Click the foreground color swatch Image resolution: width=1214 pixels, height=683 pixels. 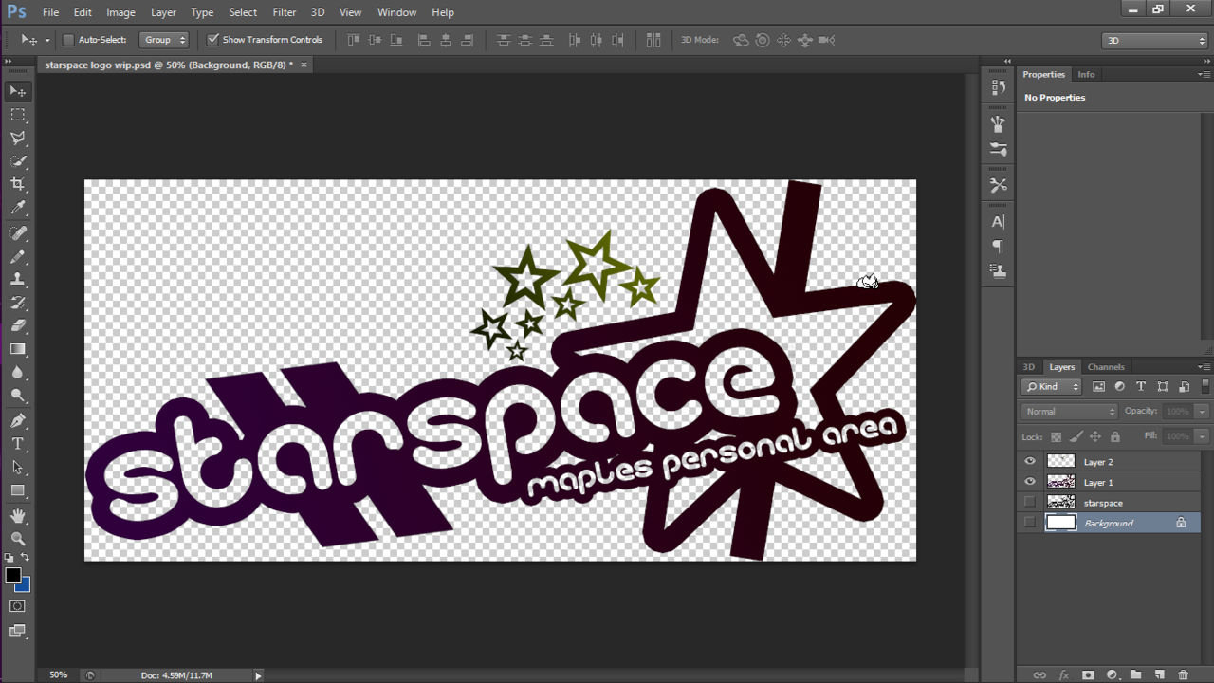point(12,576)
